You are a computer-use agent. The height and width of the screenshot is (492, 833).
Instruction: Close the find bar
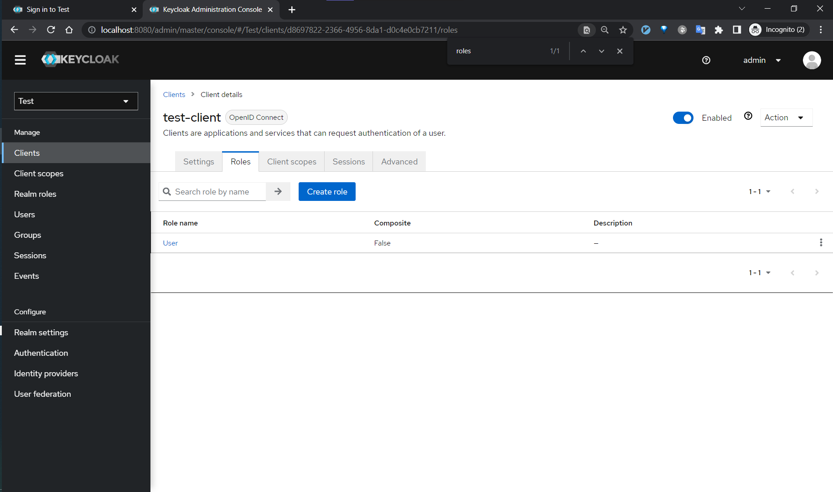click(x=620, y=51)
